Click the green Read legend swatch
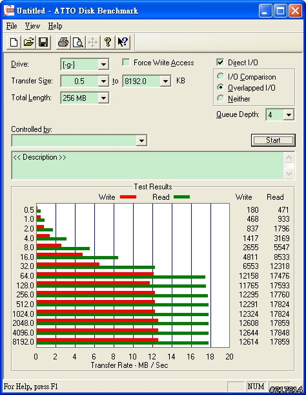306x395 pixels. 181,197
